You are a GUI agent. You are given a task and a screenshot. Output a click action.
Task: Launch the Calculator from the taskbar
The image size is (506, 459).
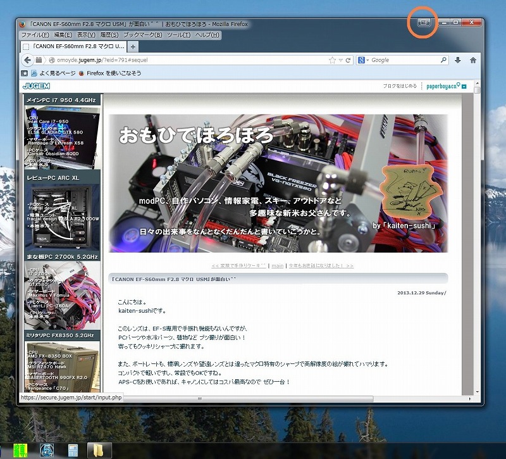tap(73, 451)
